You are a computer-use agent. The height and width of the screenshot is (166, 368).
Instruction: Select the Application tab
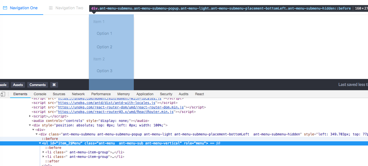click(x=145, y=94)
